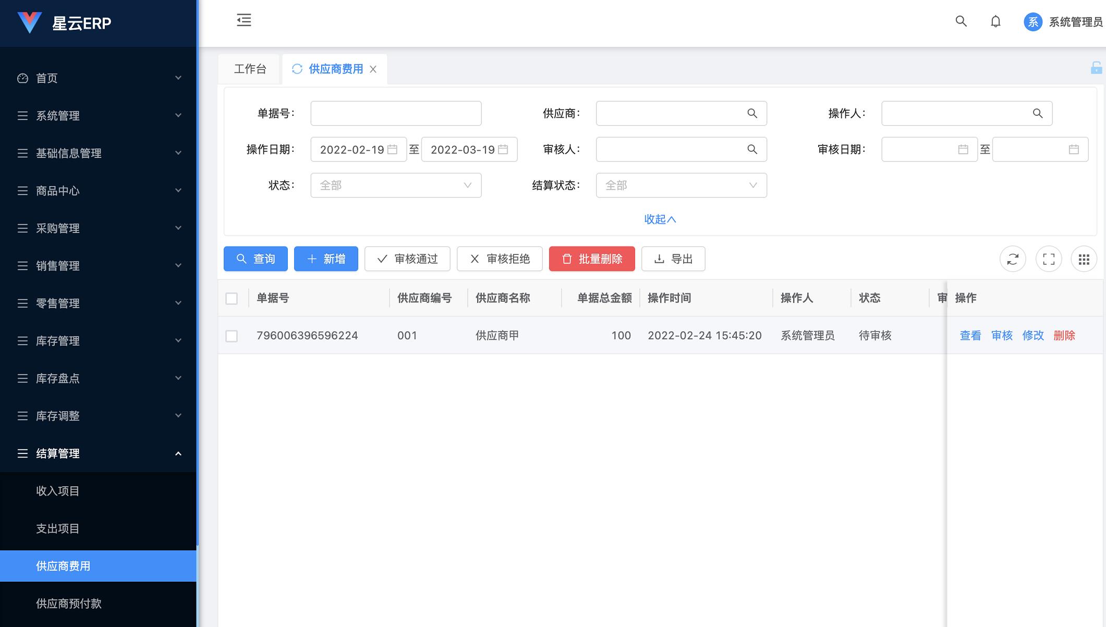Click the batch delete/批量删除 icon

coord(592,259)
